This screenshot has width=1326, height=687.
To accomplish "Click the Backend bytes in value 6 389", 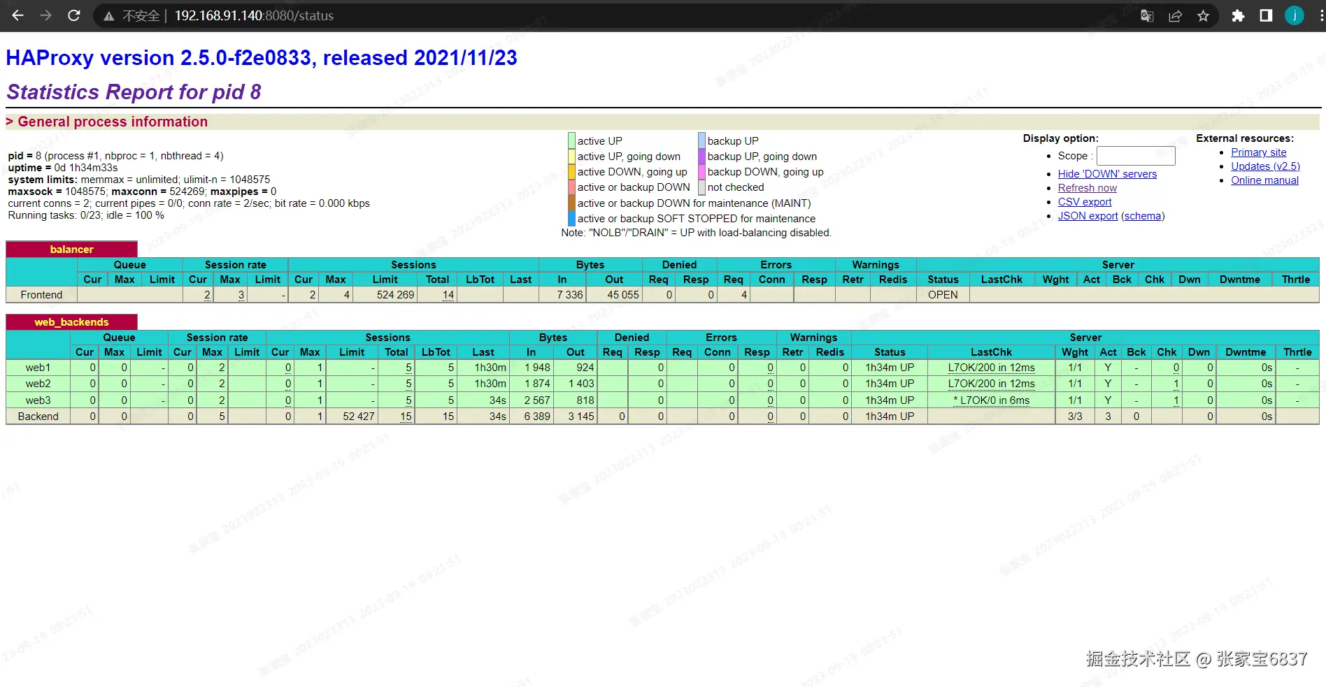I will (x=537, y=417).
